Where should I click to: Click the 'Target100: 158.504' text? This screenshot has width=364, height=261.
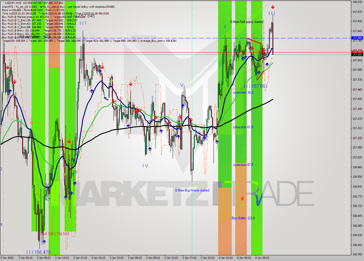click(x=14, y=41)
